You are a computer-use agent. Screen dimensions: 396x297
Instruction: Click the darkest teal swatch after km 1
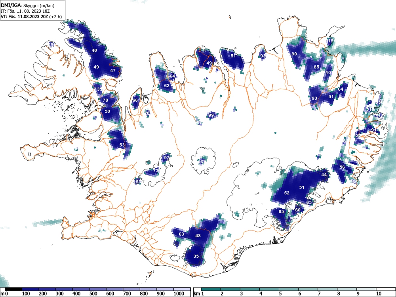click(211, 289)
